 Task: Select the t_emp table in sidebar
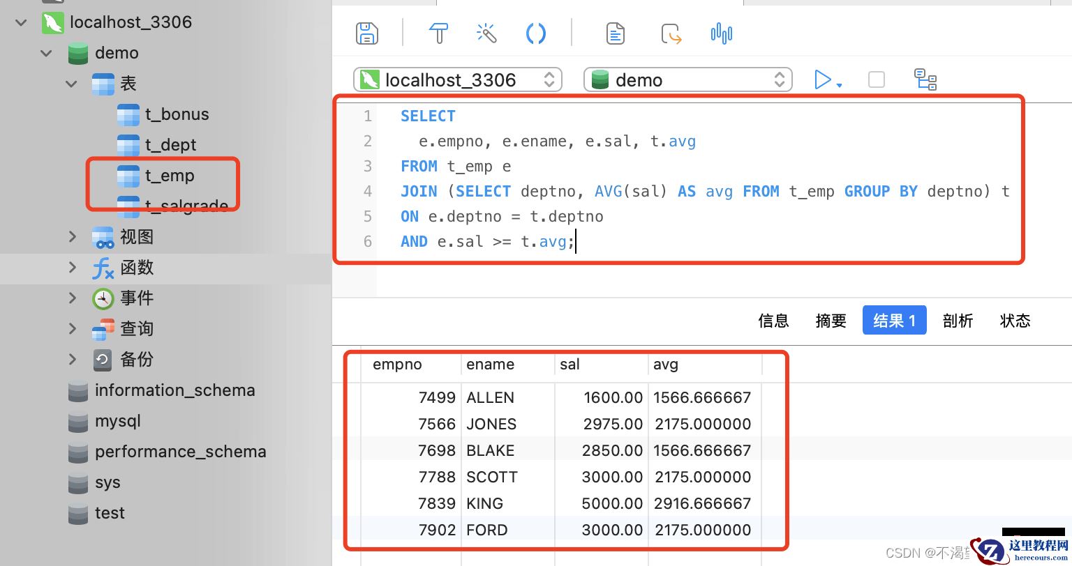coord(170,176)
